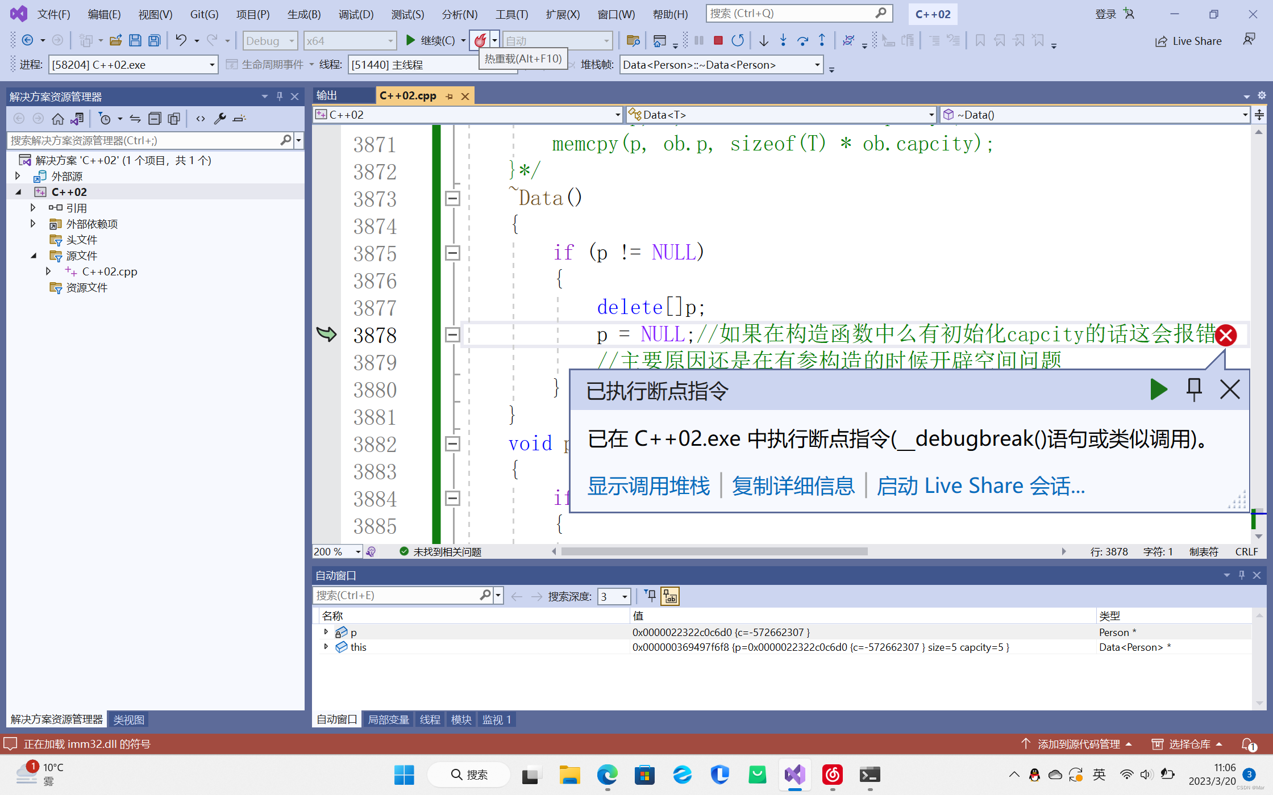Open the 调试(D) menu
Viewport: 1273px width, 795px height.
[356, 14]
